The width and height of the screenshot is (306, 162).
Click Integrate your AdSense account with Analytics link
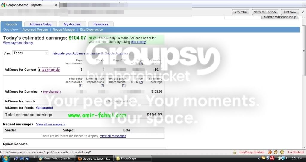[x=91, y=53]
